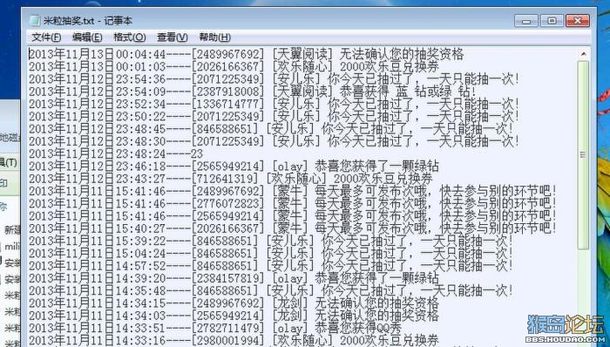Click the short line ending in ----23
Screen dimensions: 610x347
click(x=116, y=153)
